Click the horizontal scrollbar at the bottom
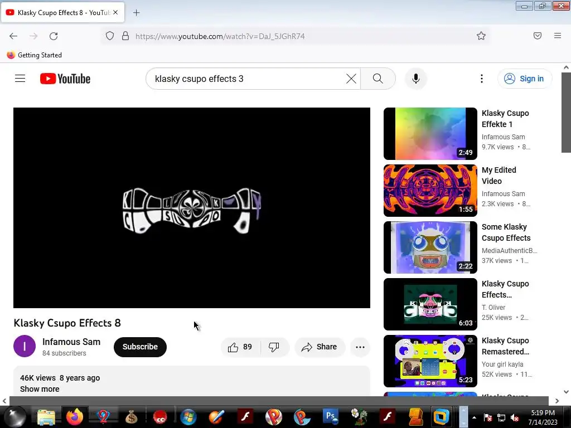The width and height of the screenshot is (571, 428). [x=279, y=401]
